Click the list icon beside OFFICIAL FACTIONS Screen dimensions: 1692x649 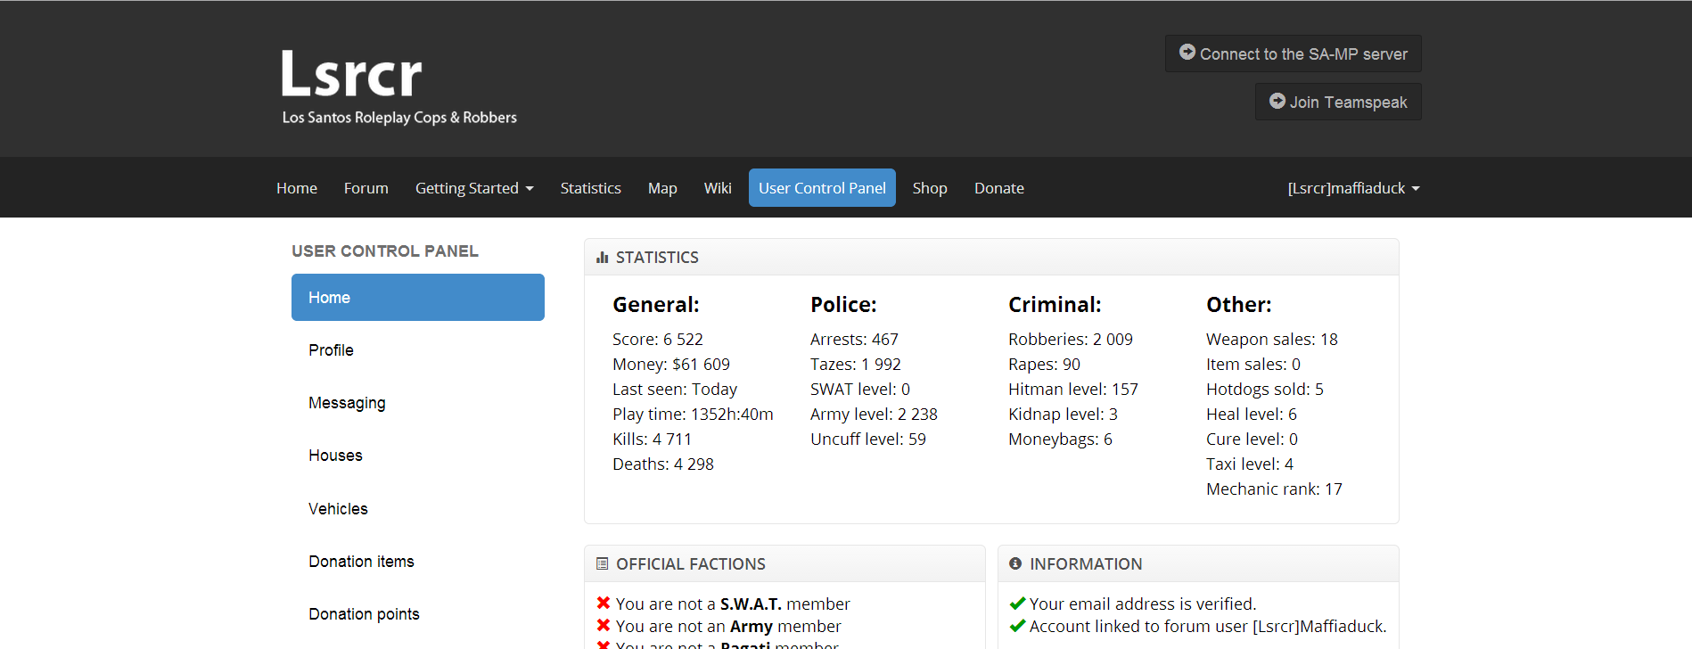pos(603,564)
